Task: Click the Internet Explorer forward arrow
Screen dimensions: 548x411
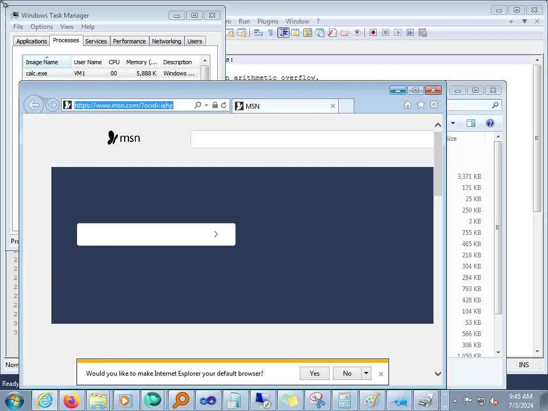Action: click(52, 105)
